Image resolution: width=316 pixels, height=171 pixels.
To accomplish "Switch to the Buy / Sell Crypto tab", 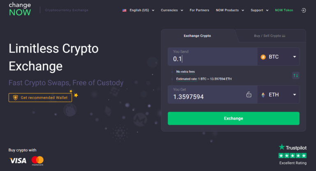I will click(x=270, y=36).
